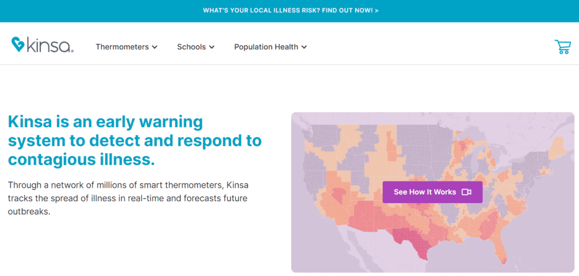Click the Kinsa wordmark text
This screenshot has width=579, height=276.
[50, 46]
